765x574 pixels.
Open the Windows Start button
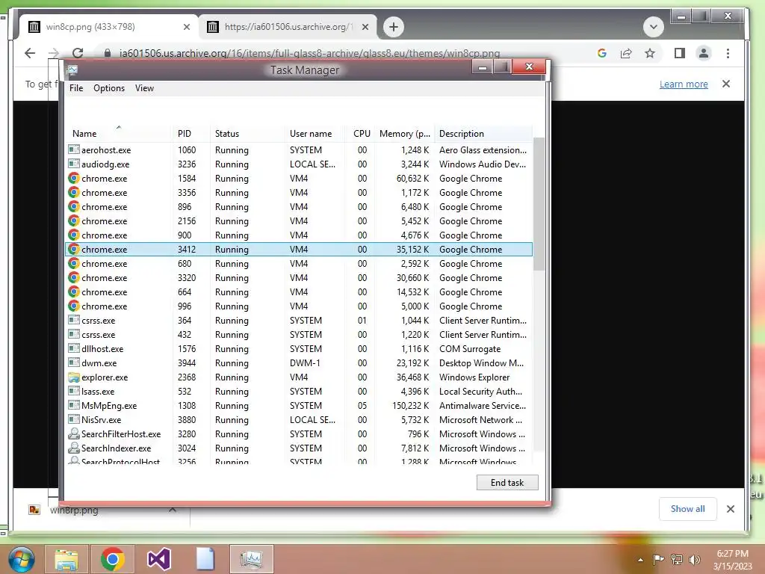point(20,559)
